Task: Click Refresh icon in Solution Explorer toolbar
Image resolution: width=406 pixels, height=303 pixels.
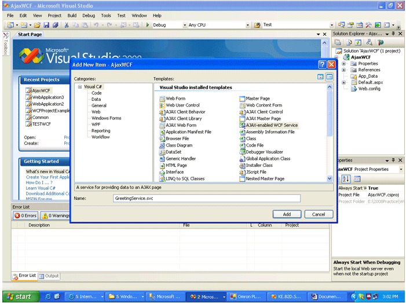Action: point(358,42)
